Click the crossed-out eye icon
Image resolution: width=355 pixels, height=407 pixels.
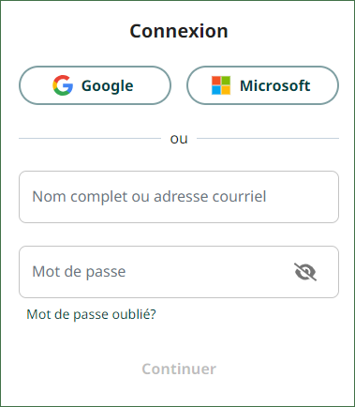(305, 272)
